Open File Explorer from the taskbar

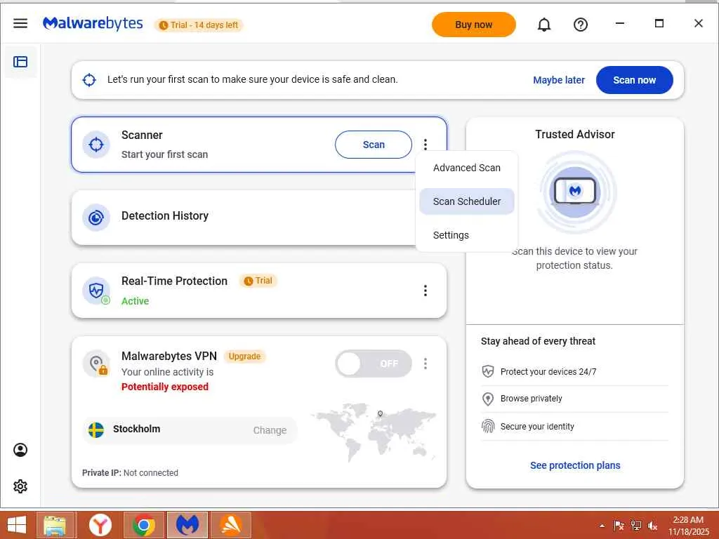pyautogui.click(x=55, y=525)
